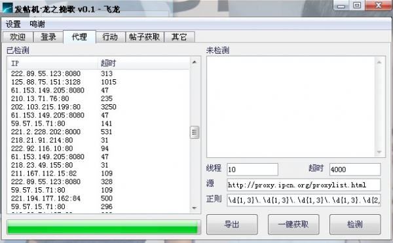Switch to the 欢迎 tab
Image resolution: width=393 pixels, height=243 pixels.
[x=18, y=37]
